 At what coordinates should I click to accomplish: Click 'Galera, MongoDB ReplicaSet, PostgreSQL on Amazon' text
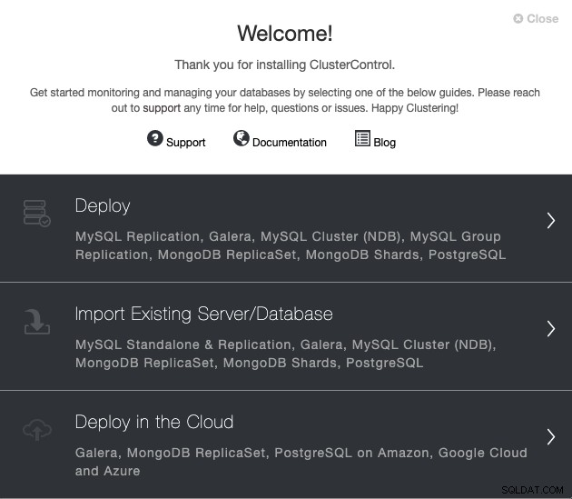pos(301,462)
